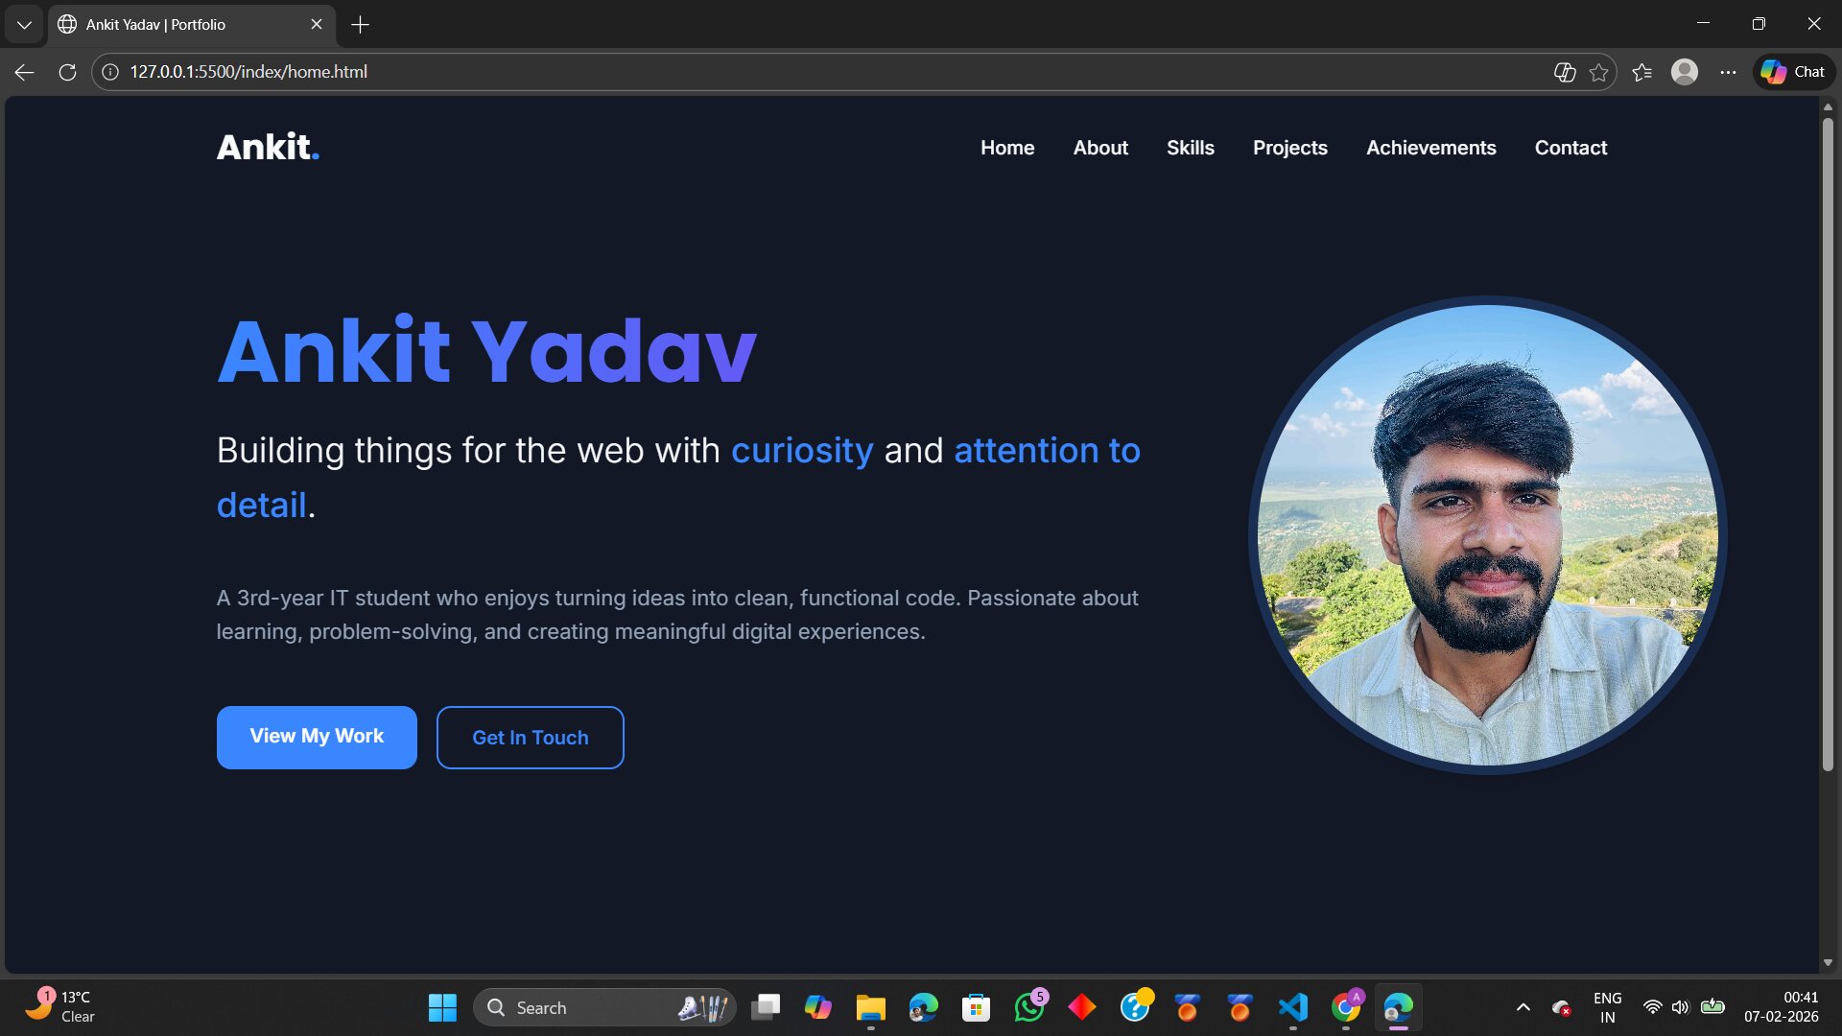Open the browser three-dot settings menu
Screen dimensions: 1842x1036
point(1730,72)
